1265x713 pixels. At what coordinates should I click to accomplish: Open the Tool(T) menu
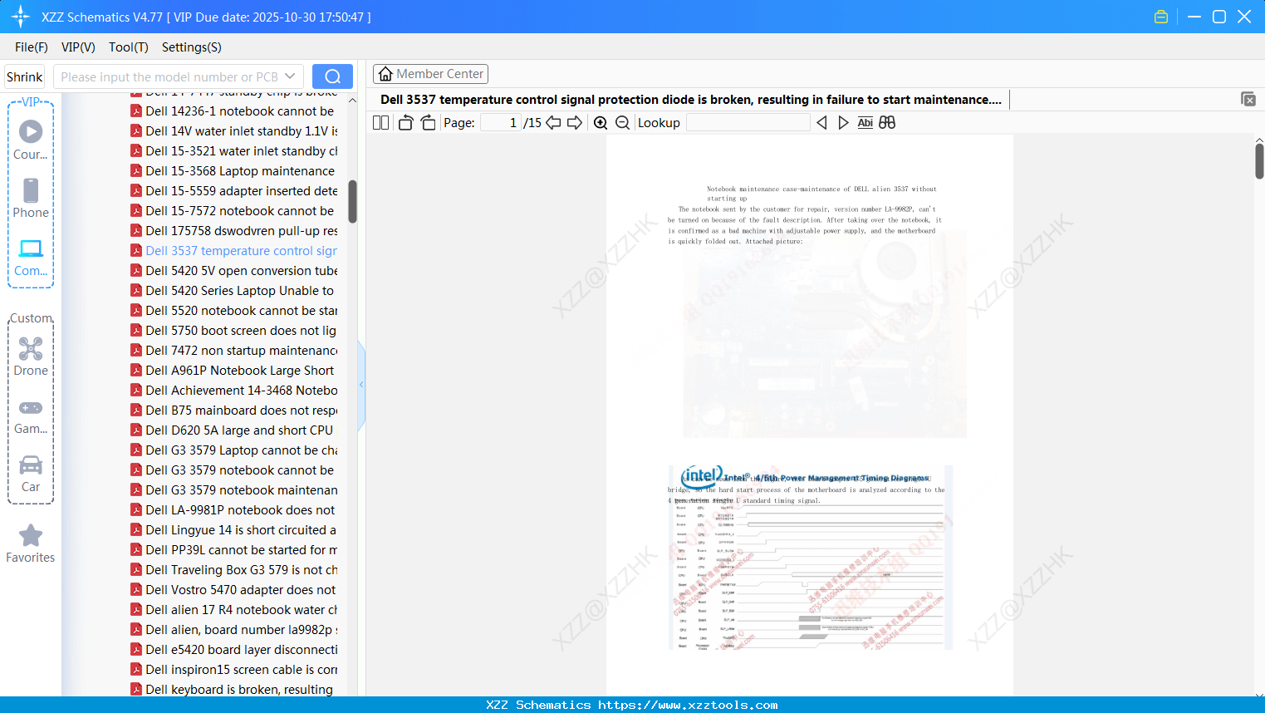pos(129,47)
